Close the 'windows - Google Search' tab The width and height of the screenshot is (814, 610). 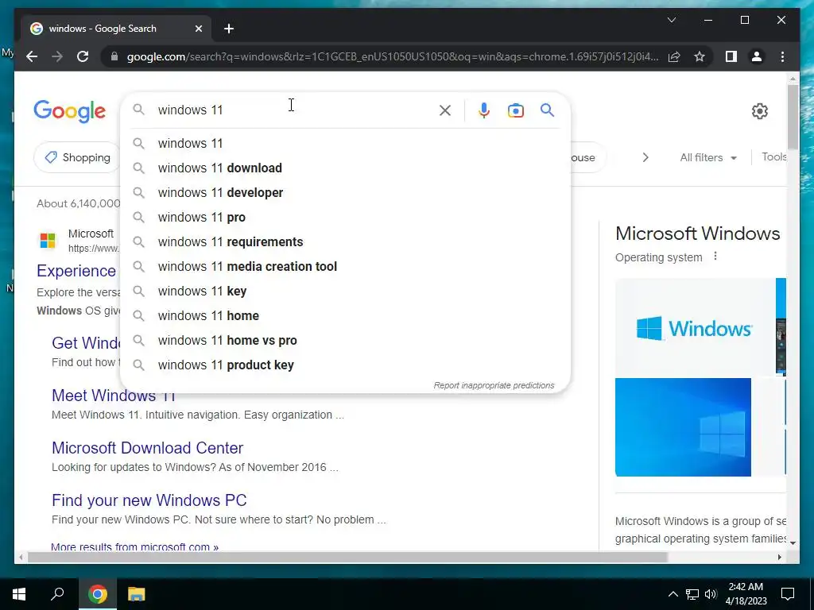[x=198, y=29]
